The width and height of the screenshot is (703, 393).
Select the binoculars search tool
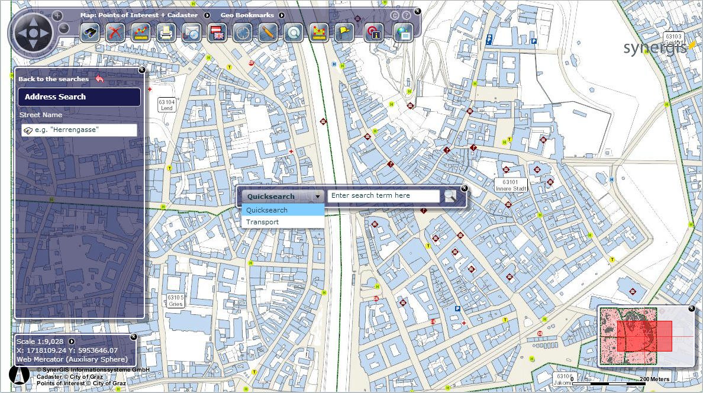click(90, 33)
